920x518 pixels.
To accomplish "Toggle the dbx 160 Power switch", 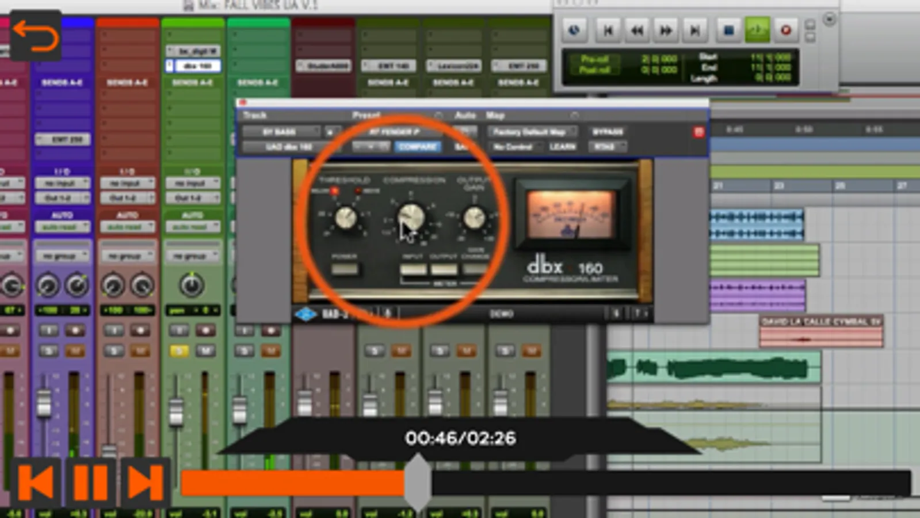I will pos(345,269).
